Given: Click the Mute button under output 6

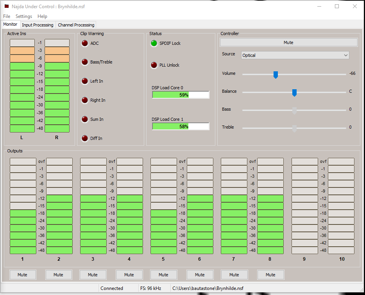Looking at the screenshot, I should [200, 275].
